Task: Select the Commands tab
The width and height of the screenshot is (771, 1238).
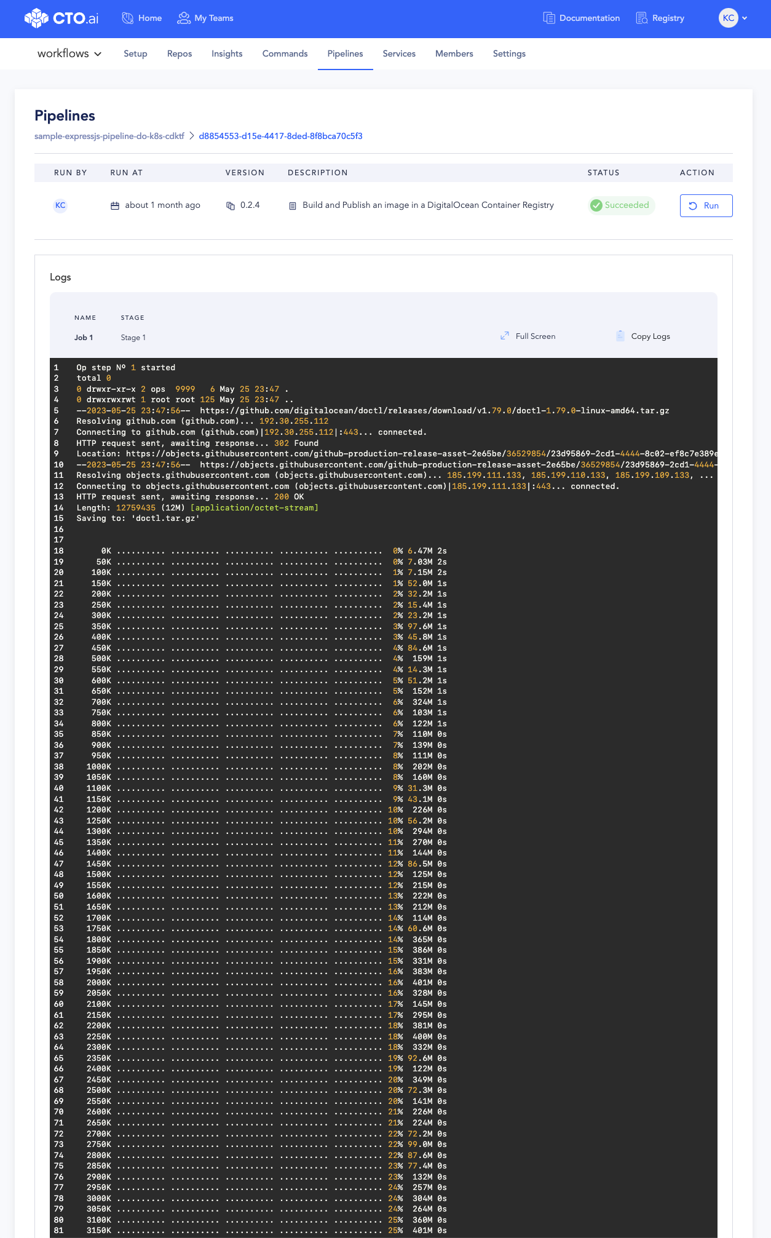Action: click(285, 54)
